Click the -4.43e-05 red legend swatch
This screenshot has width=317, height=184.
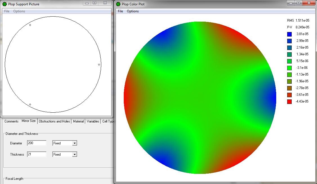coord(289,102)
